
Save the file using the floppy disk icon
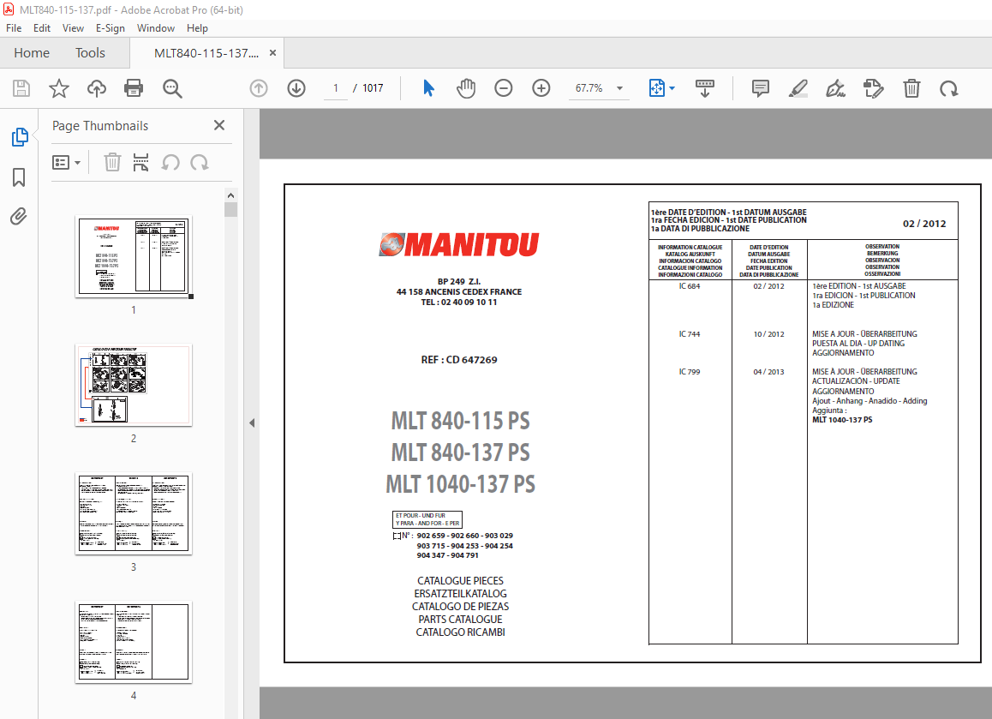click(21, 88)
